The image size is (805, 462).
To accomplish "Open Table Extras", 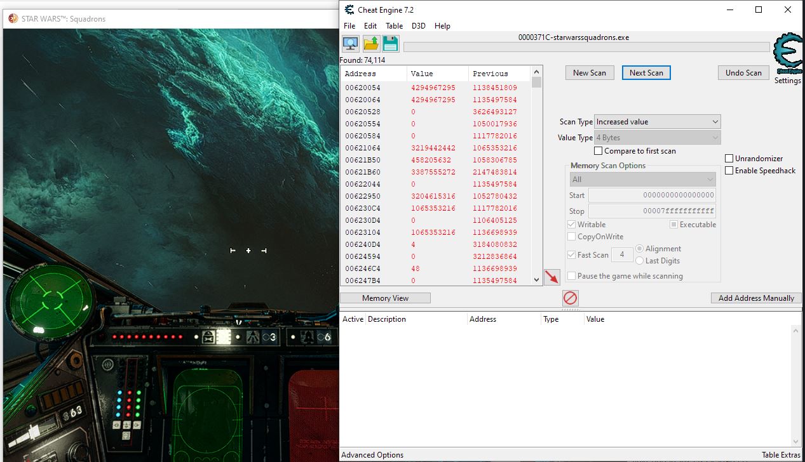I will [781, 455].
